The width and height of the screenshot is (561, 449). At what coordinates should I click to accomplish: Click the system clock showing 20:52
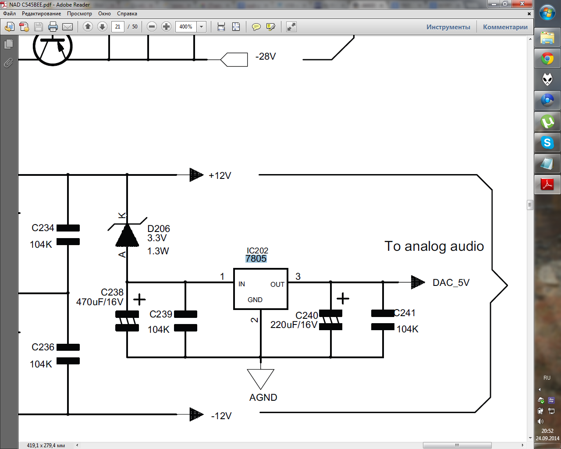[547, 431]
